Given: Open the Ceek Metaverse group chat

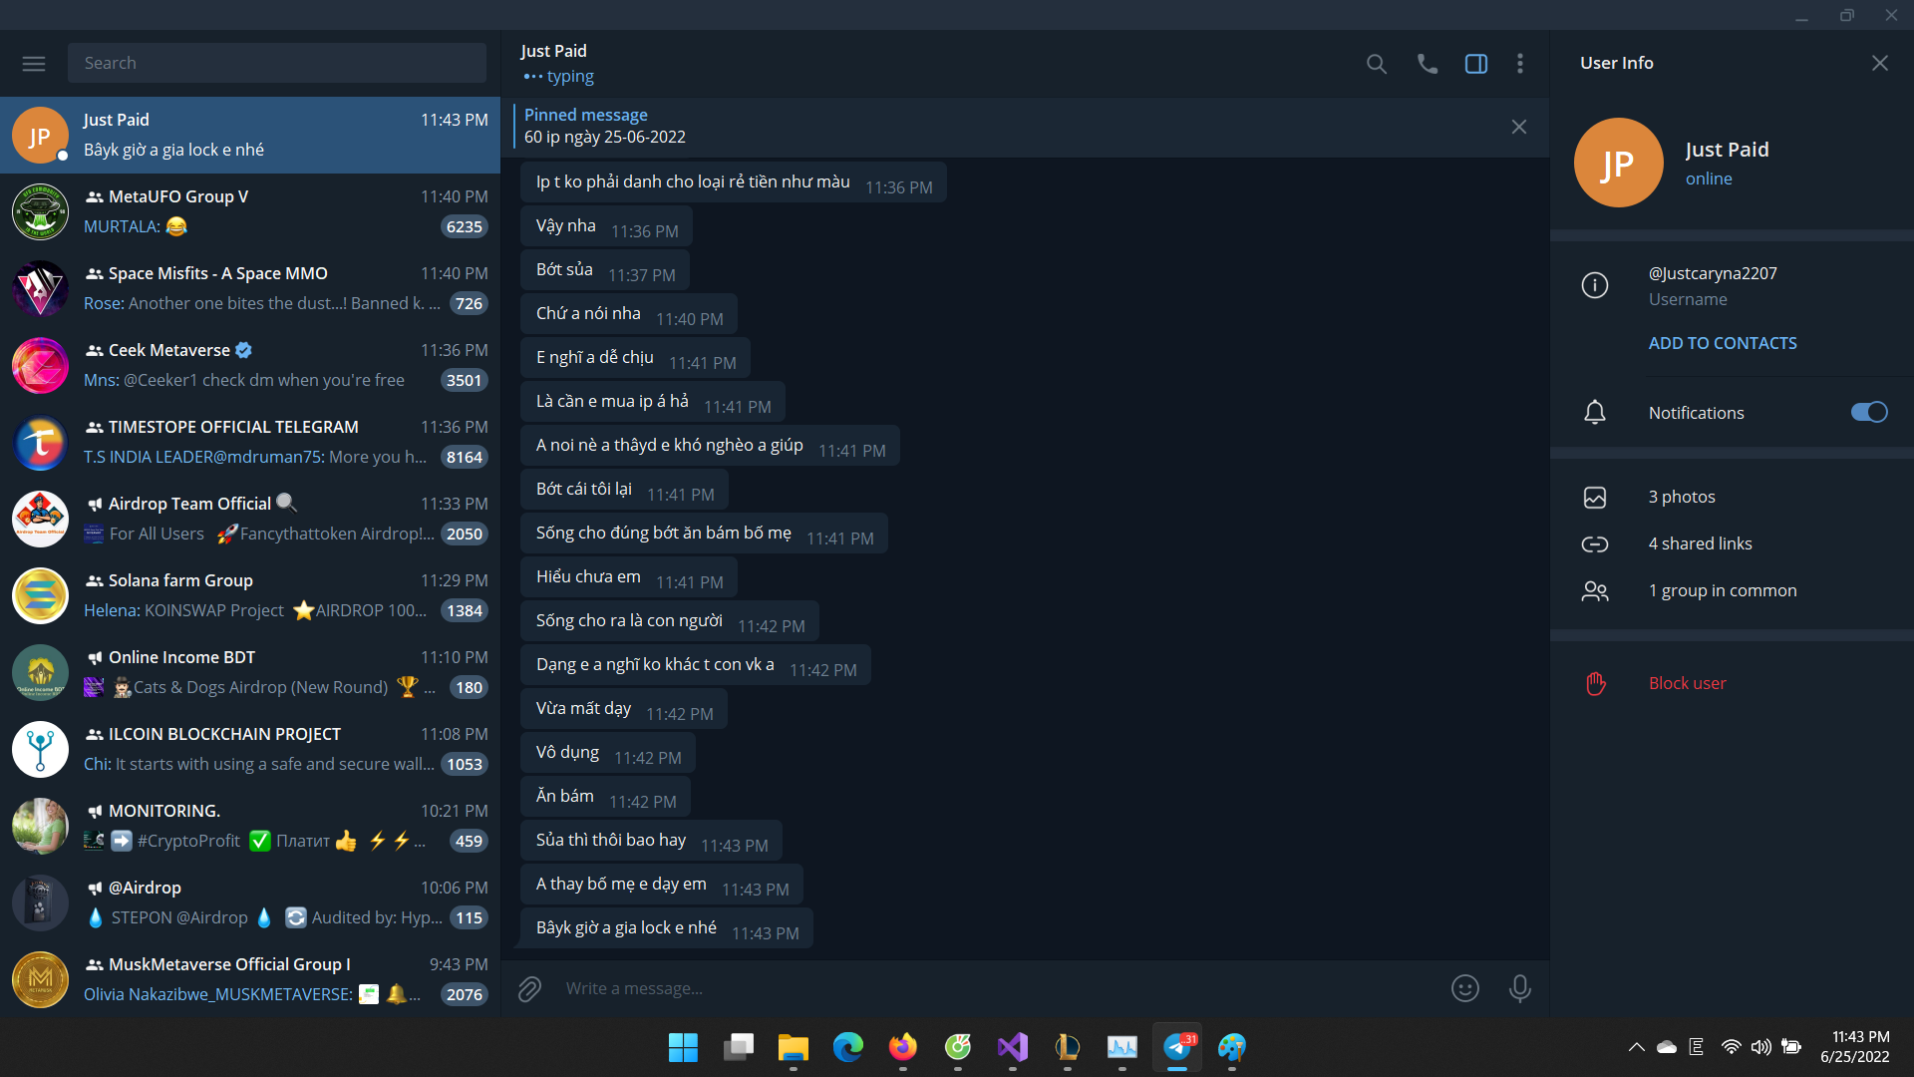Looking at the screenshot, I should pos(249,365).
